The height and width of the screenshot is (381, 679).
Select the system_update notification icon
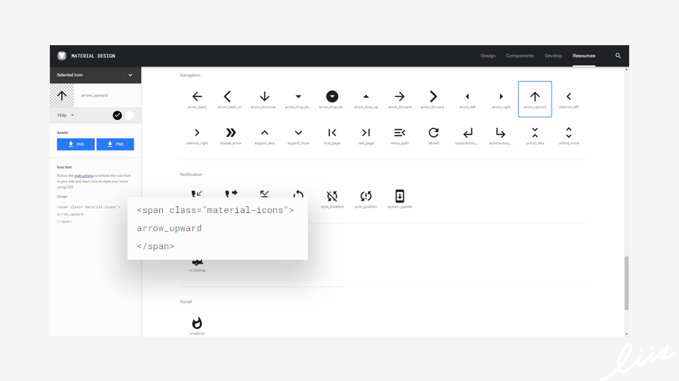pos(400,196)
